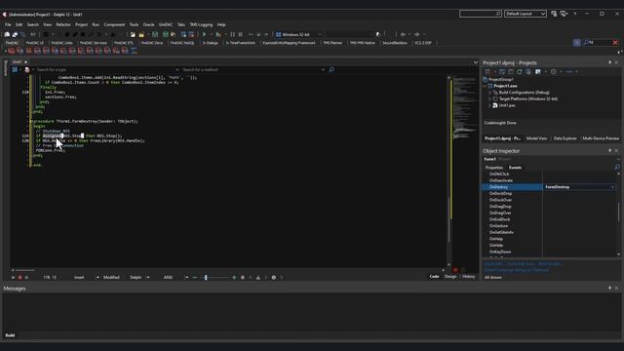This screenshot has width=624, height=351.
Task: Open the FormDestroy handler dropdown
Action: (612, 187)
